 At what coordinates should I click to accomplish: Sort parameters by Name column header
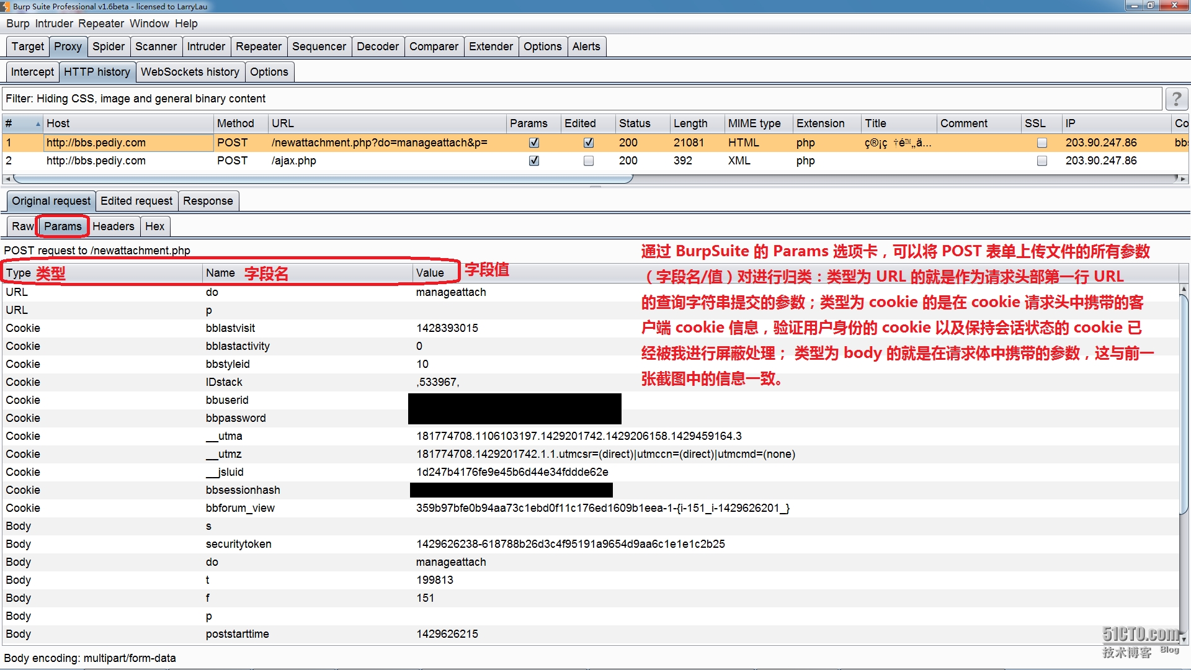[x=308, y=273]
